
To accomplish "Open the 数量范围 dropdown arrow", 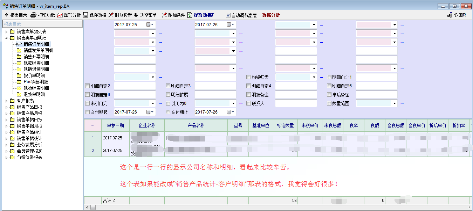I will click(x=395, y=103).
